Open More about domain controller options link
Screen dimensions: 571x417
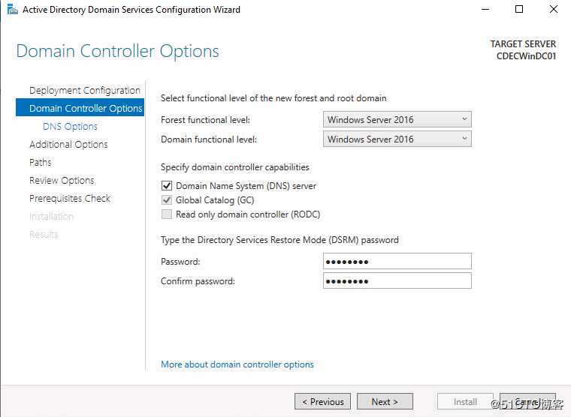point(237,364)
